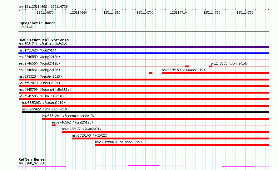Screen dimensions: 278x170
Task: Click the small red nsv1148653 feature block
Action: [x=211, y=66]
